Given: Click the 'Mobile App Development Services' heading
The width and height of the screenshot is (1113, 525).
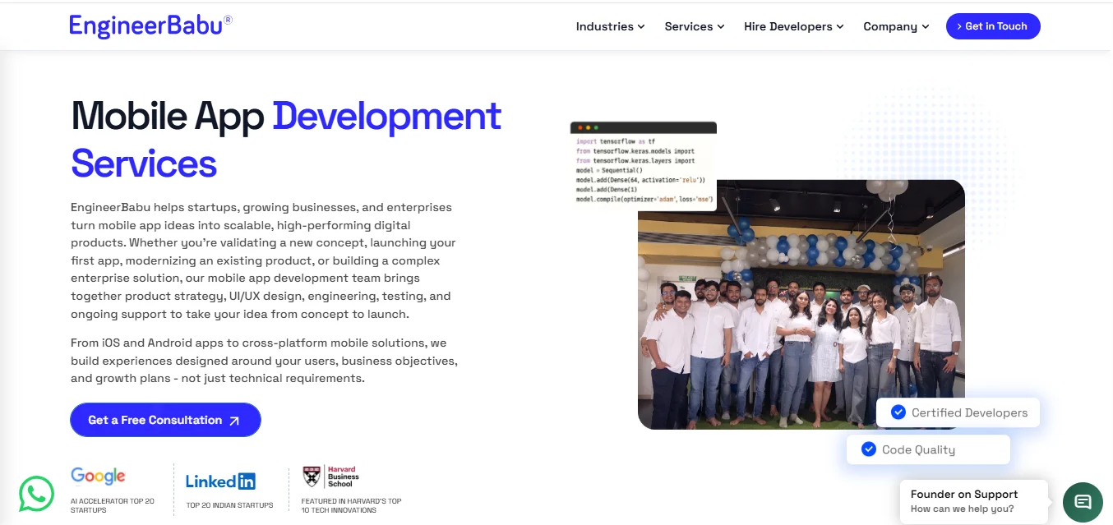Looking at the screenshot, I should pos(286,139).
